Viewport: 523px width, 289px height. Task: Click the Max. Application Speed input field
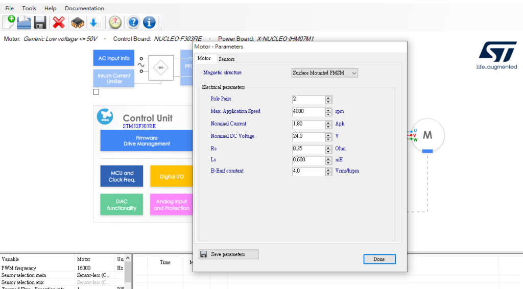tap(309, 112)
